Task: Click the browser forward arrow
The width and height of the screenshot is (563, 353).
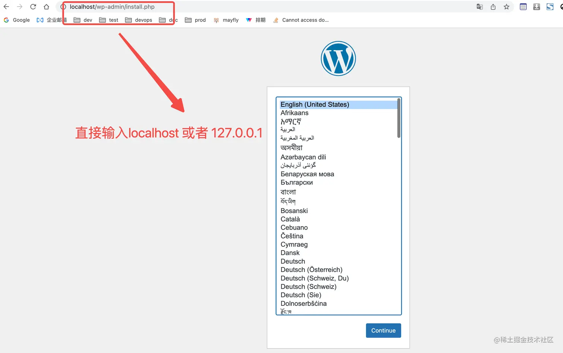Action: 20,7
